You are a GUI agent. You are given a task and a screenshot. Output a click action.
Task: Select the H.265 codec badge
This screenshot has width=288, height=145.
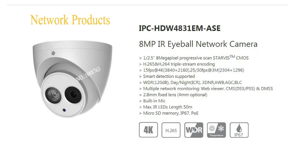click(171, 130)
